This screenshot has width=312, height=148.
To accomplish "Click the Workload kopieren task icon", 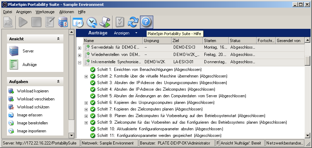I will [x=11, y=91].
